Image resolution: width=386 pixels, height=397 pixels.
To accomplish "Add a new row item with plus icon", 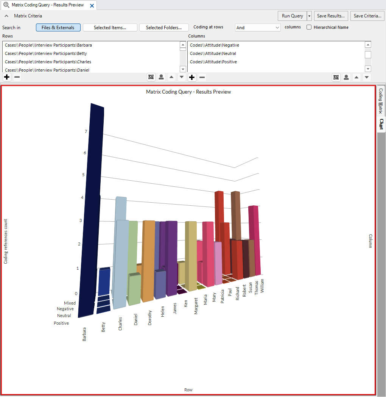I will pyautogui.click(x=7, y=77).
